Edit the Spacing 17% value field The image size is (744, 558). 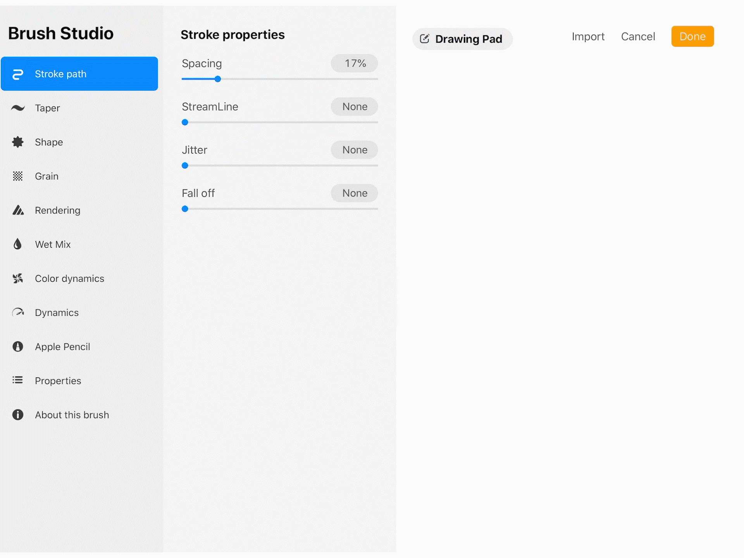355,63
